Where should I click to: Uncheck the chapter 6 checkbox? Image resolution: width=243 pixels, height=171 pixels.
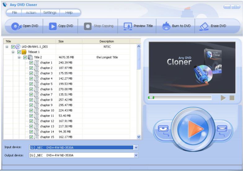31,89
